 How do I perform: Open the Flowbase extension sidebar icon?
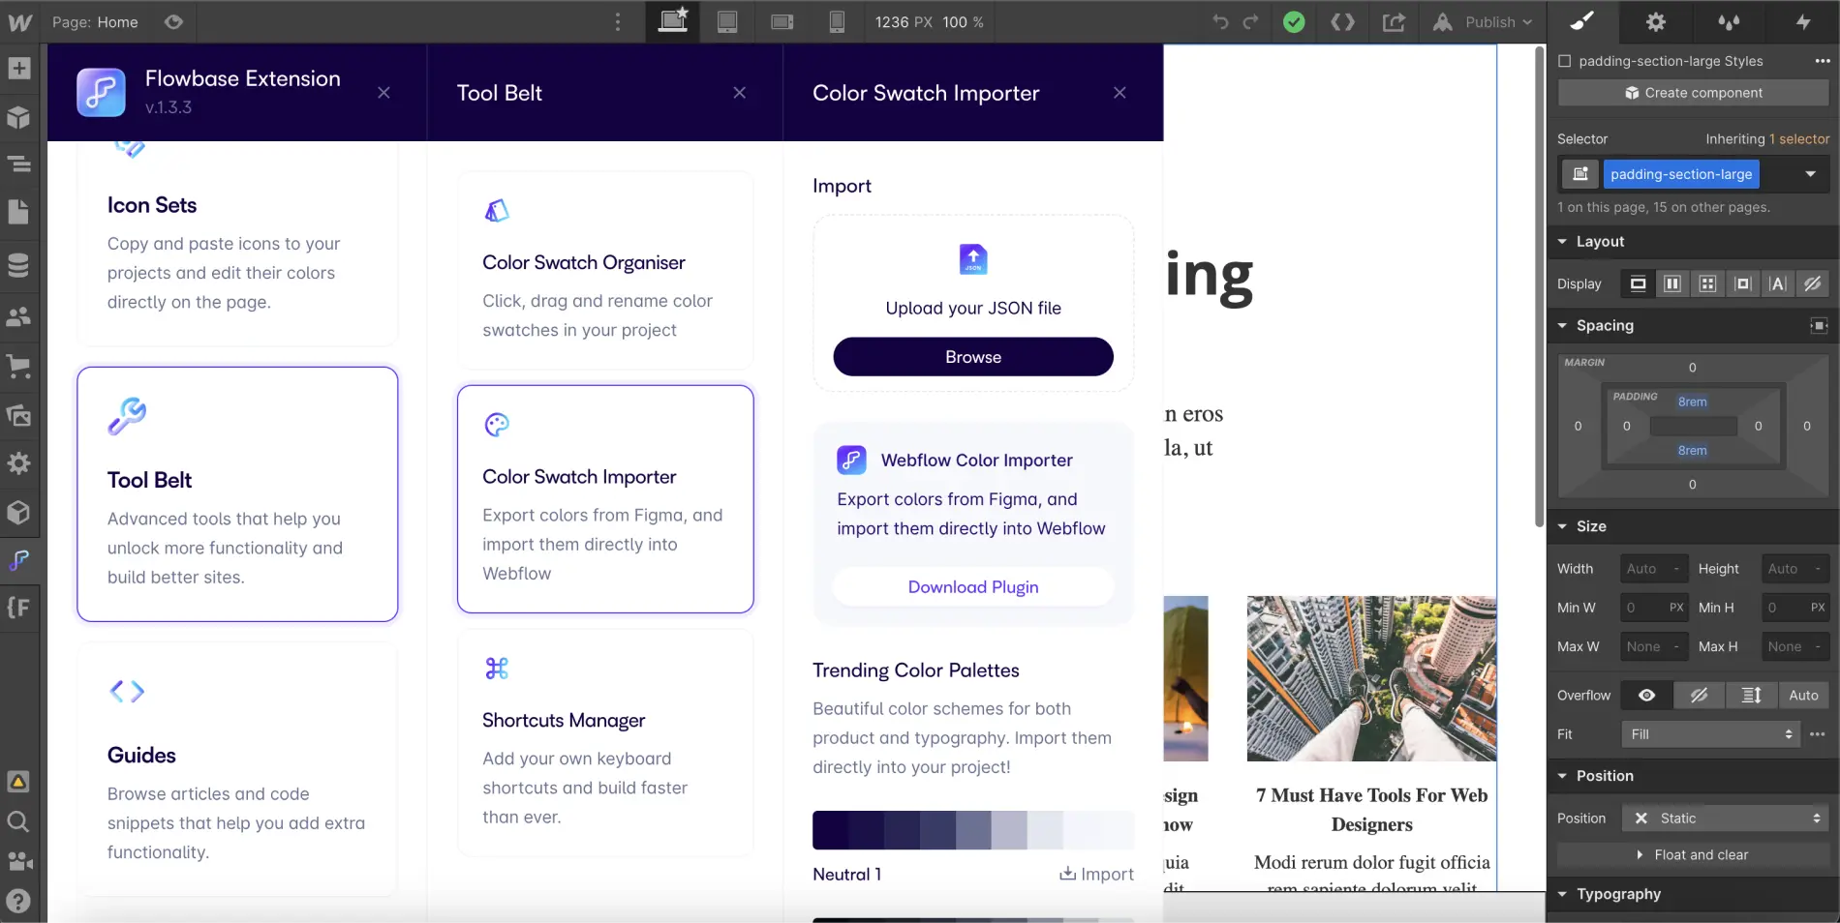18,560
